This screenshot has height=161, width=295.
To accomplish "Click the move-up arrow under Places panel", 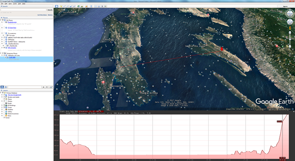I will (x=43, y=87).
